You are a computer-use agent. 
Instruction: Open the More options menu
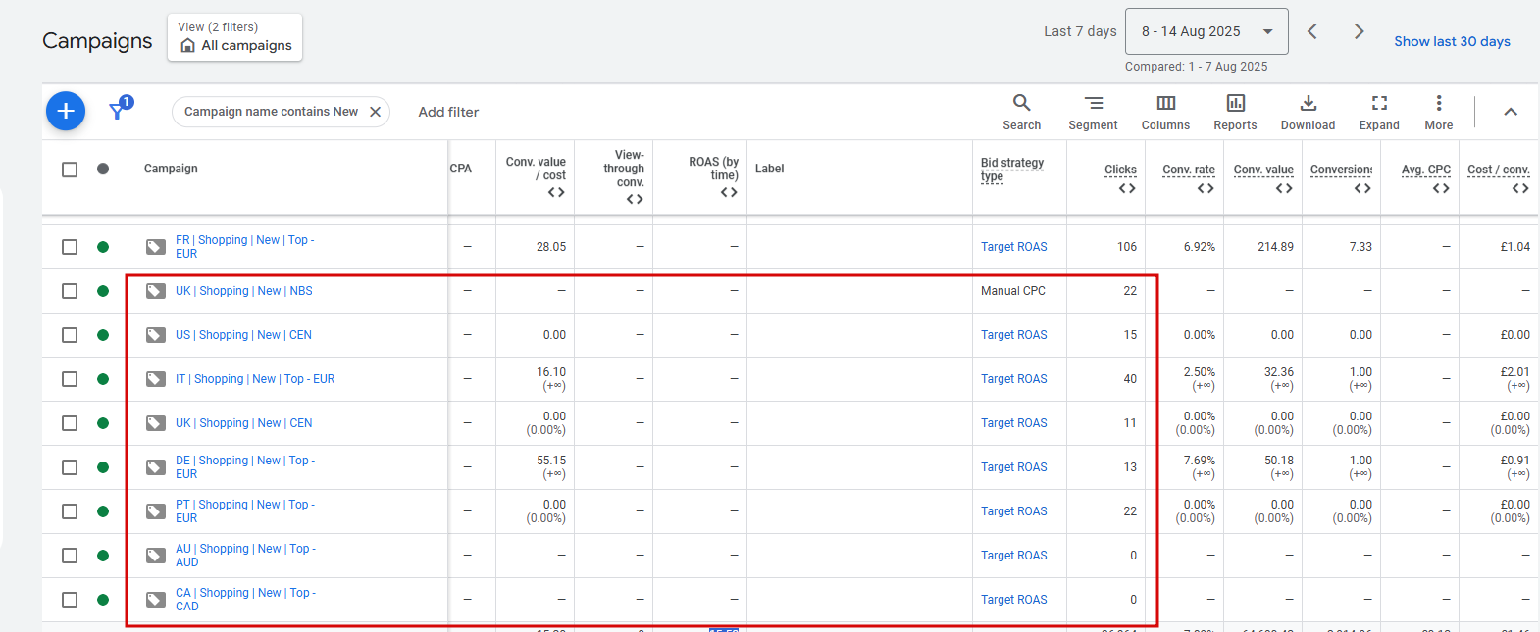[1439, 112]
